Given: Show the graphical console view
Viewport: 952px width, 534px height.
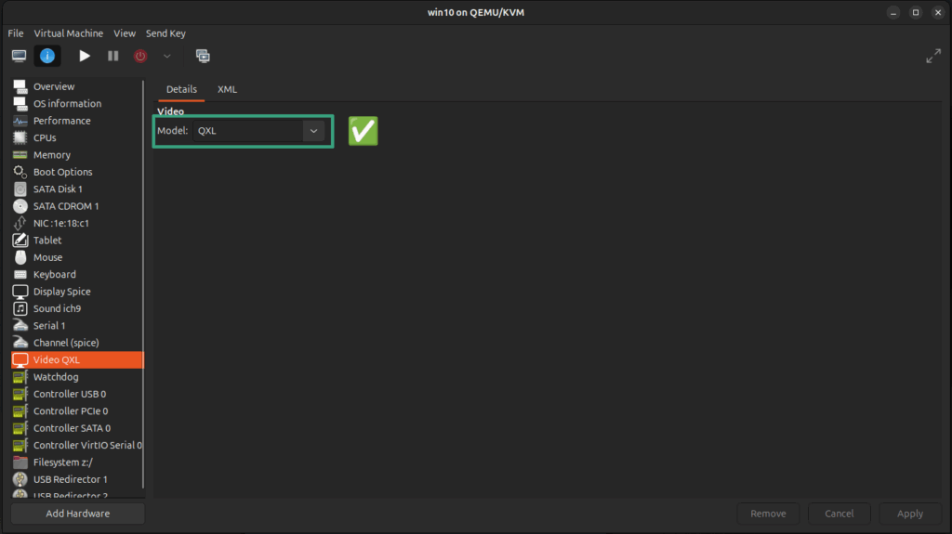Looking at the screenshot, I should click(20, 56).
